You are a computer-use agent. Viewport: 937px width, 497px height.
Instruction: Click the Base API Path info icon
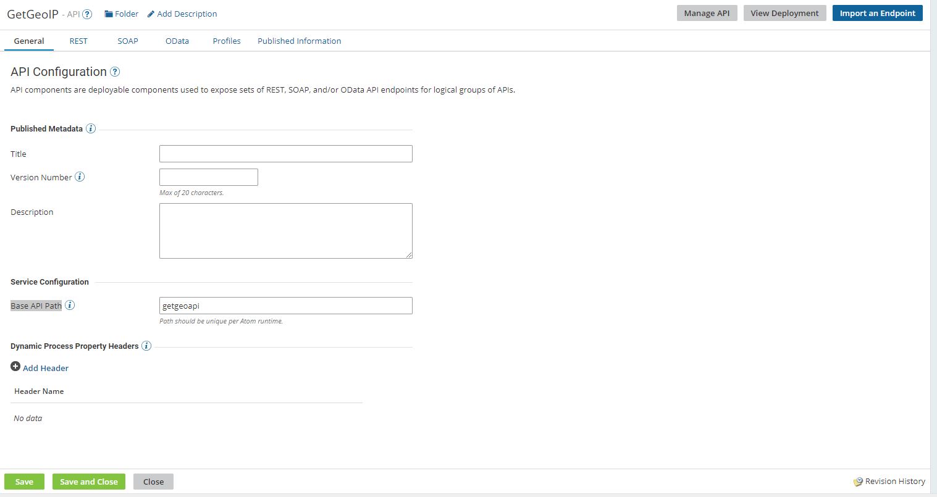point(70,304)
